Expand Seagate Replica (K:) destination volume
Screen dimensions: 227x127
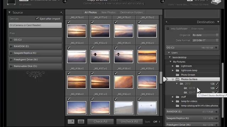point(216,119)
